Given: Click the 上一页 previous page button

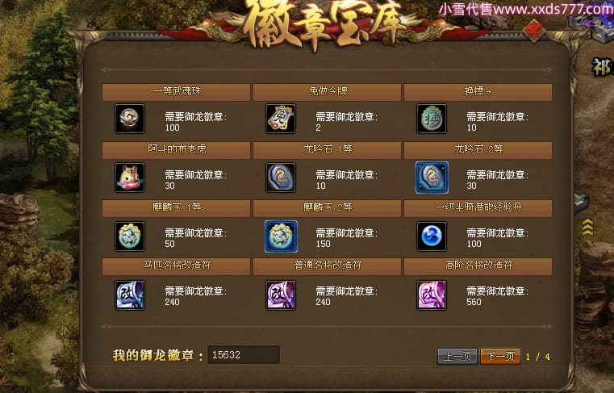Looking at the screenshot, I should [x=457, y=356].
